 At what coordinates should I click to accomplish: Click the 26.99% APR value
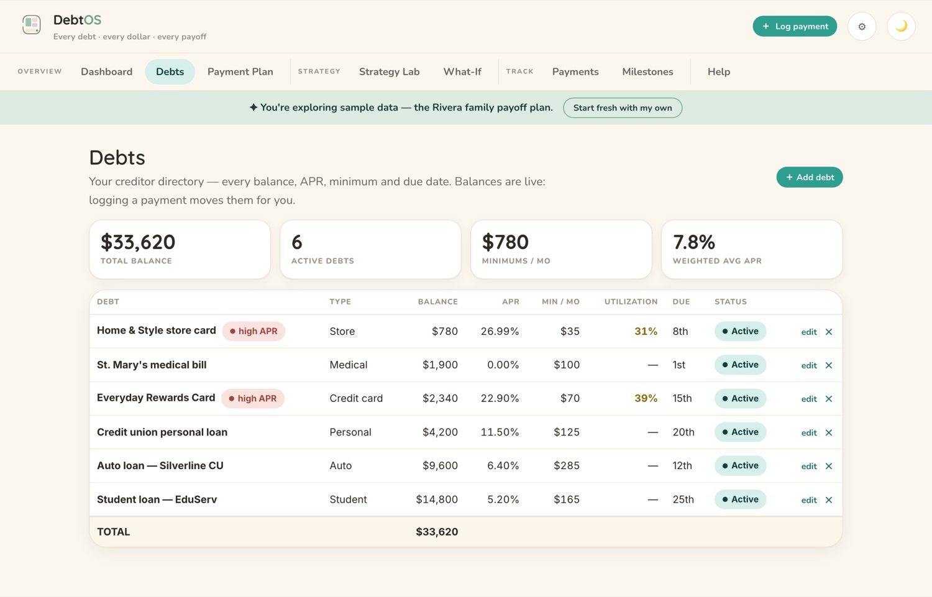point(500,331)
